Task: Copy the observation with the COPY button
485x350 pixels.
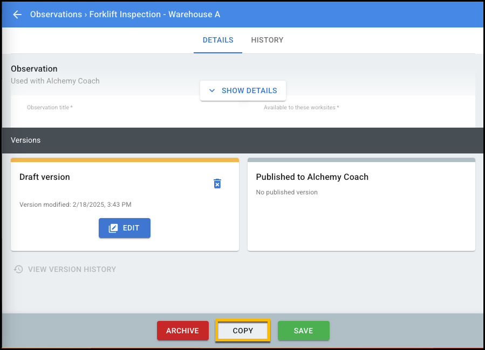Action: [243, 331]
